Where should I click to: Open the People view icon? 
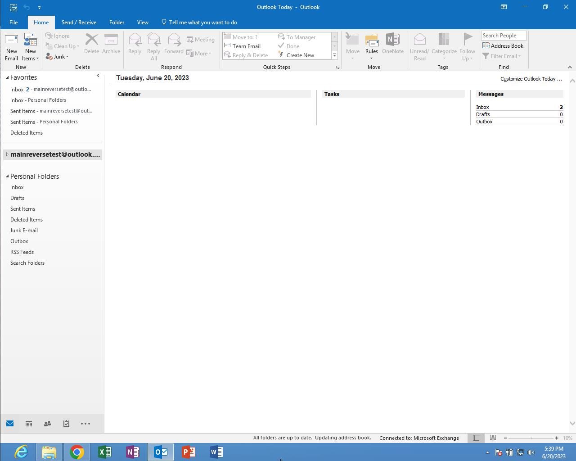click(47, 424)
